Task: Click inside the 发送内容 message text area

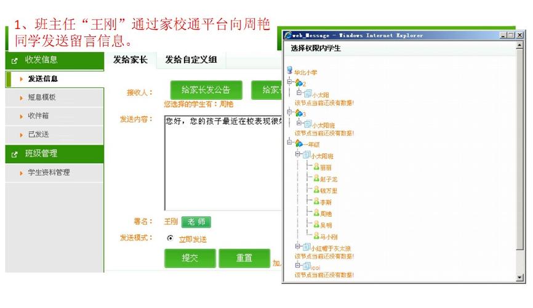Action: (223, 163)
